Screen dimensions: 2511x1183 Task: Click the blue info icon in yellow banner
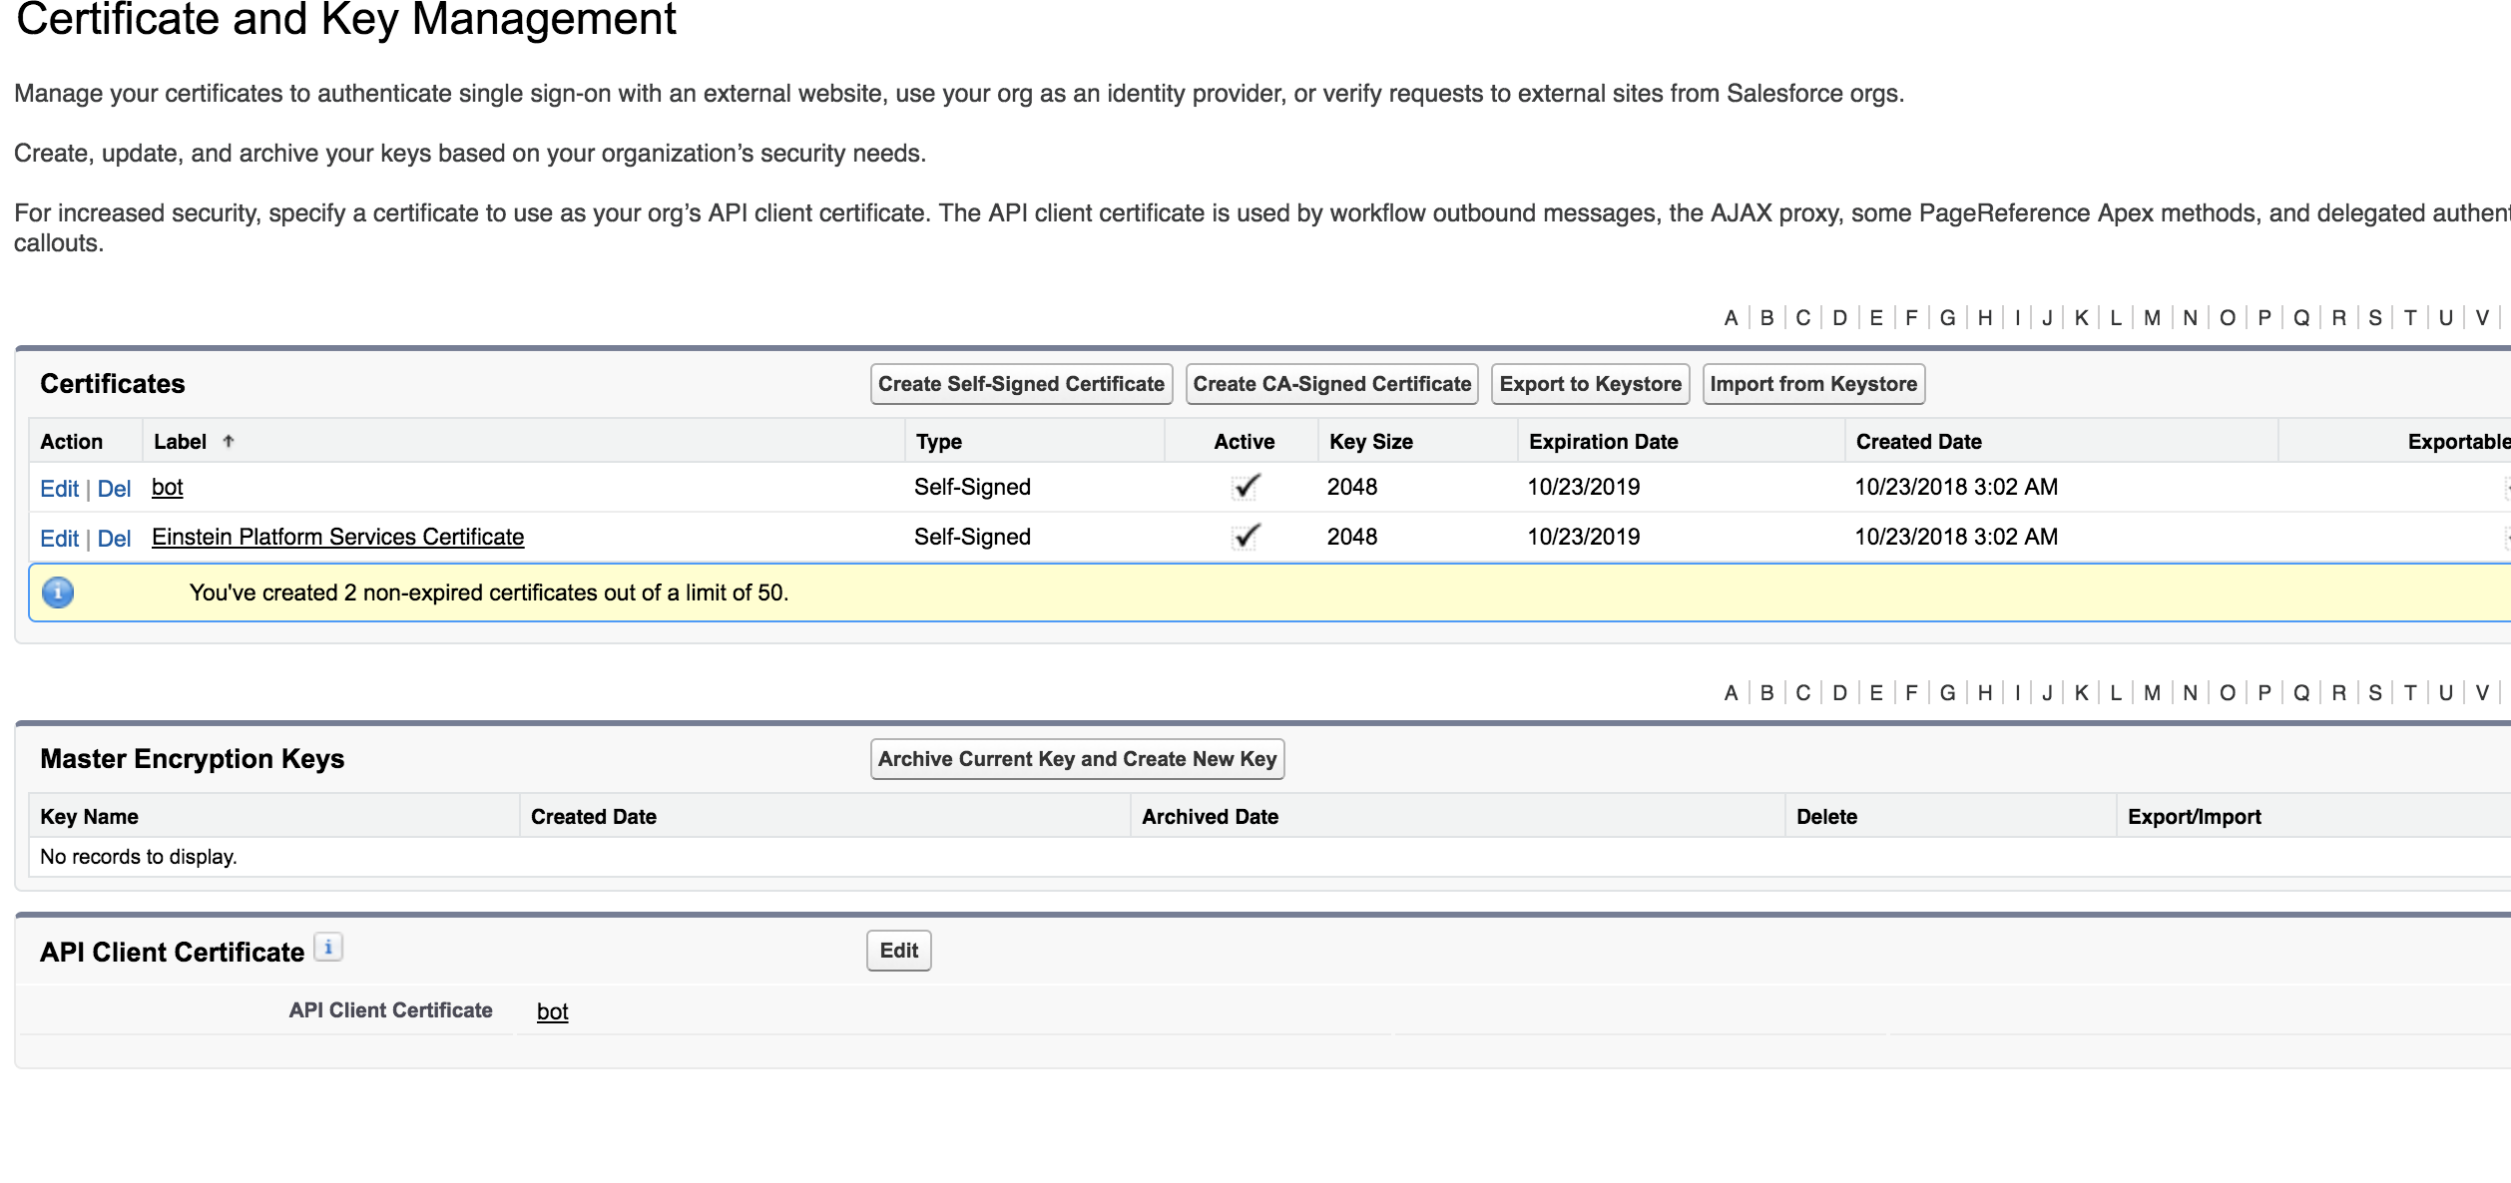(58, 592)
